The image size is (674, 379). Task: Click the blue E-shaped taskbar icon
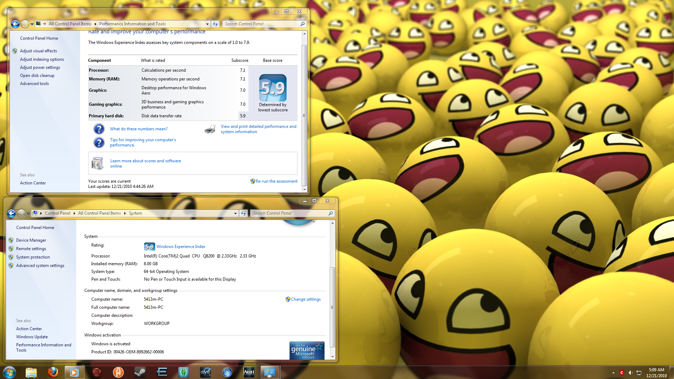point(162,372)
